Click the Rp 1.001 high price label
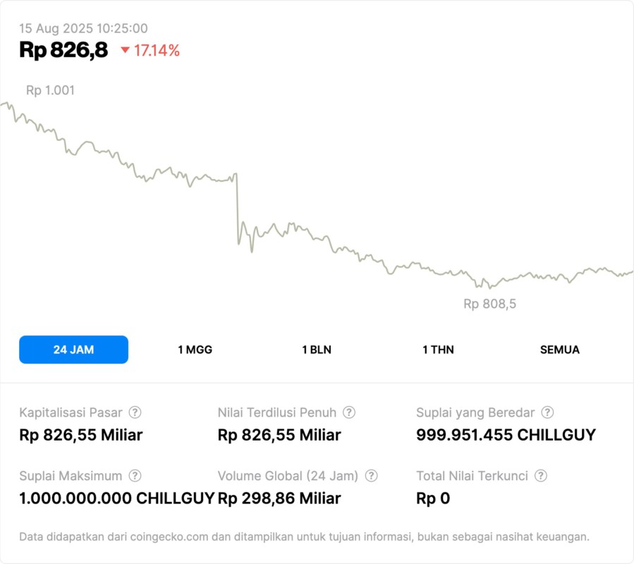Viewport: 634px width, 564px height. pyautogui.click(x=50, y=90)
